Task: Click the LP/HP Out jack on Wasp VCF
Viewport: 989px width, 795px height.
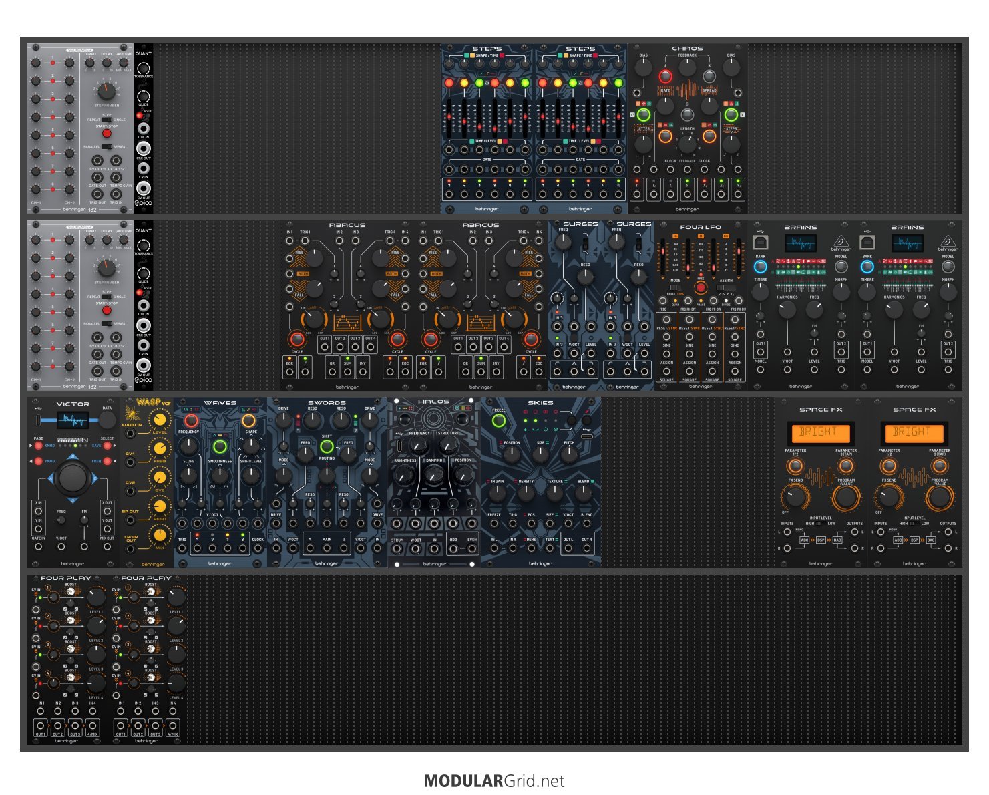Action: click(x=130, y=549)
